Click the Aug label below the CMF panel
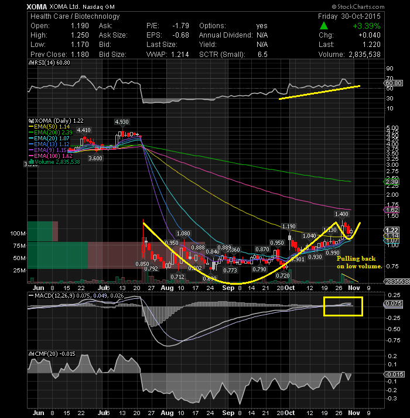This screenshot has width=410, height=418. [x=167, y=413]
